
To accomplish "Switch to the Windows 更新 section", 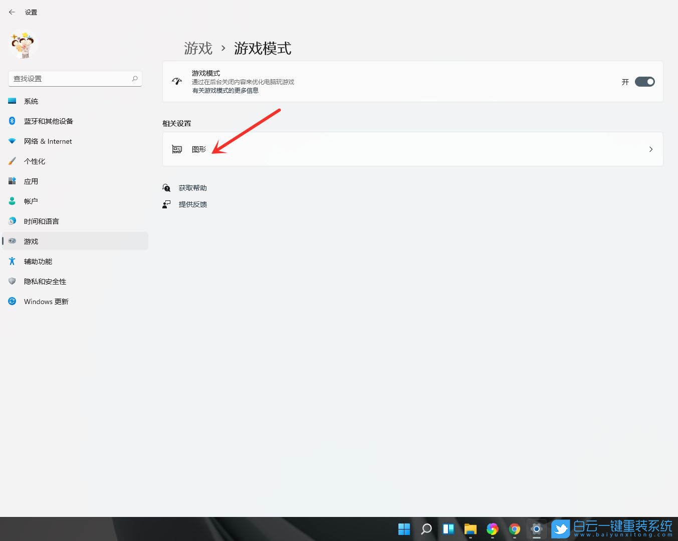I will pyautogui.click(x=47, y=301).
